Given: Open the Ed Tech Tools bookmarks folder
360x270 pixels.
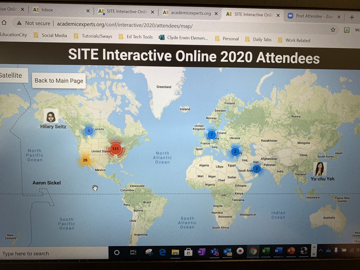Looking at the screenshot, I should [136, 37].
